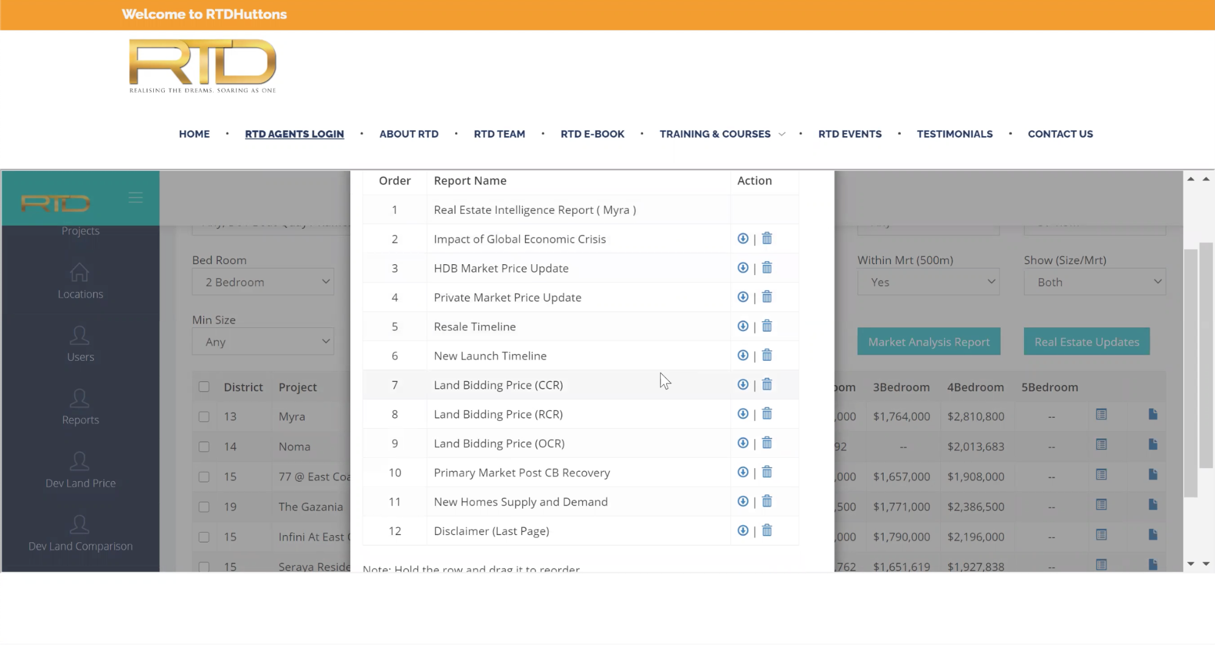
Task: Open RTD E-BOOK page
Action: [x=593, y=134]
